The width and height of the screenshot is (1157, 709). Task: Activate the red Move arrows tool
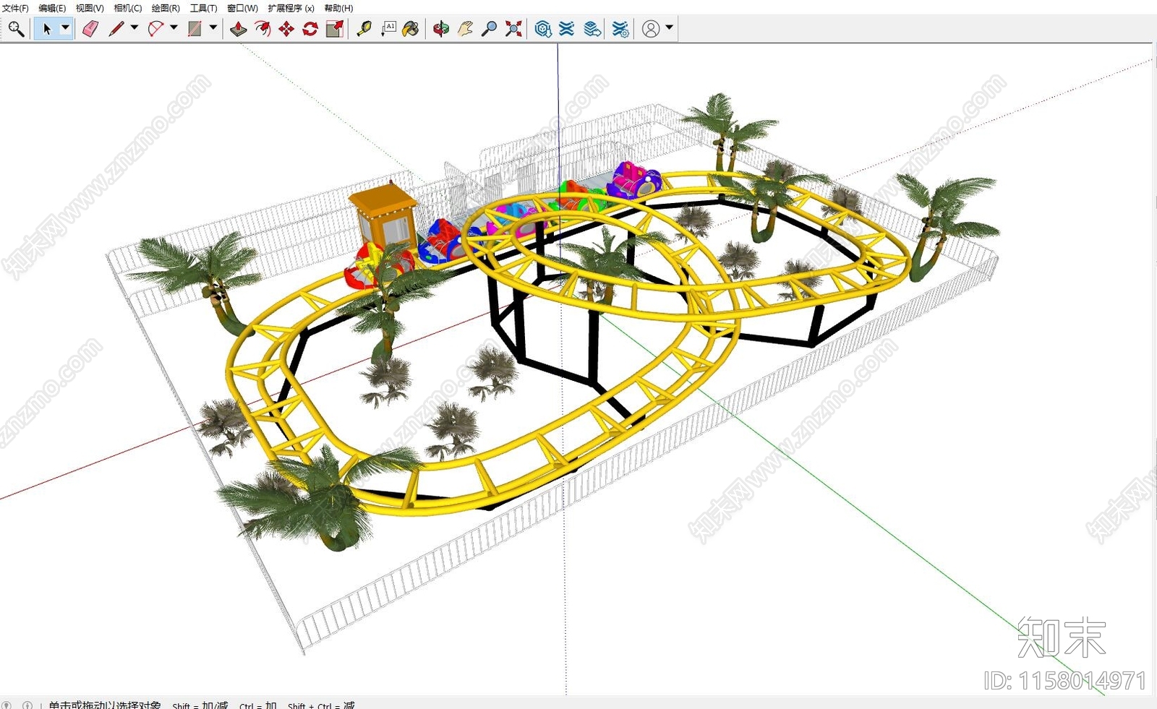[x=286, y=29]
